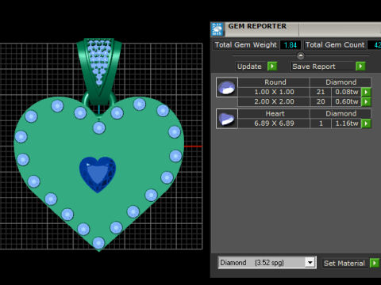
Task: Click the green arrow next to Save Report
Action: (x=360, y=66)
